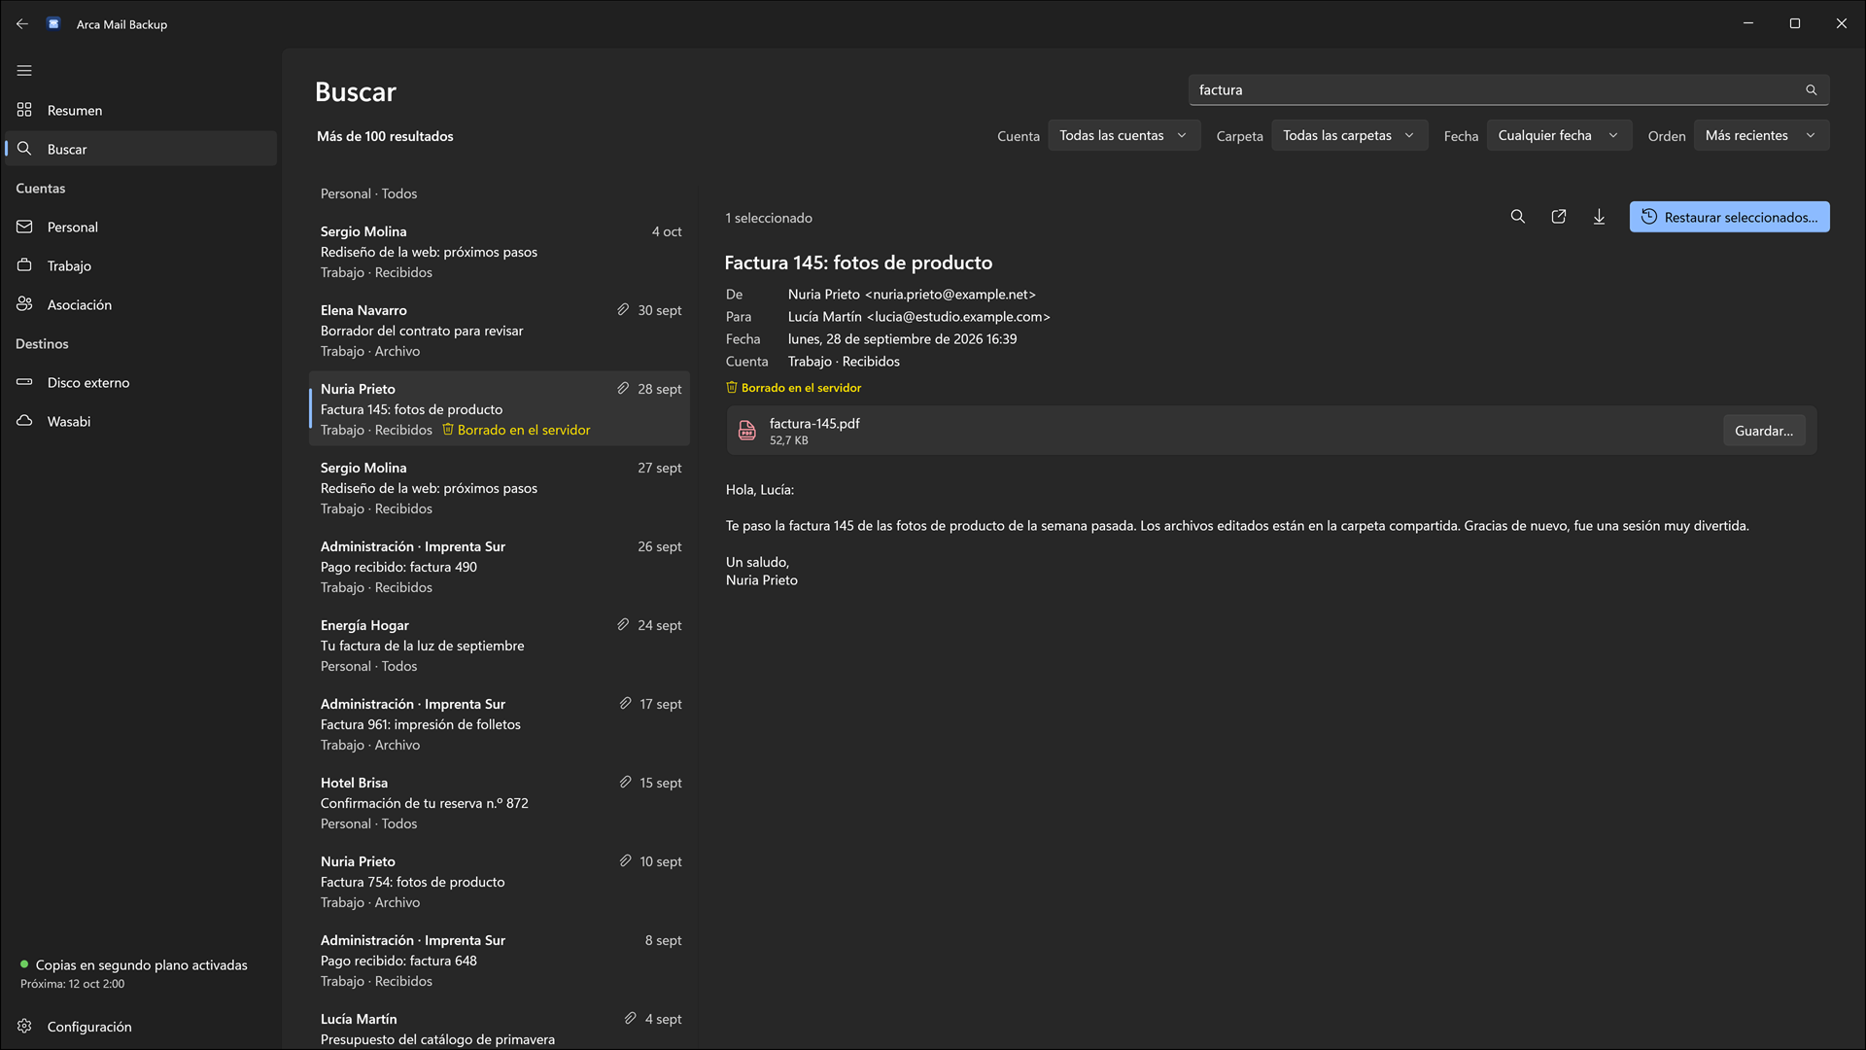Select Borrador del contrato para revisar message
1866x1050 pixels.
[x=500, y=331]
